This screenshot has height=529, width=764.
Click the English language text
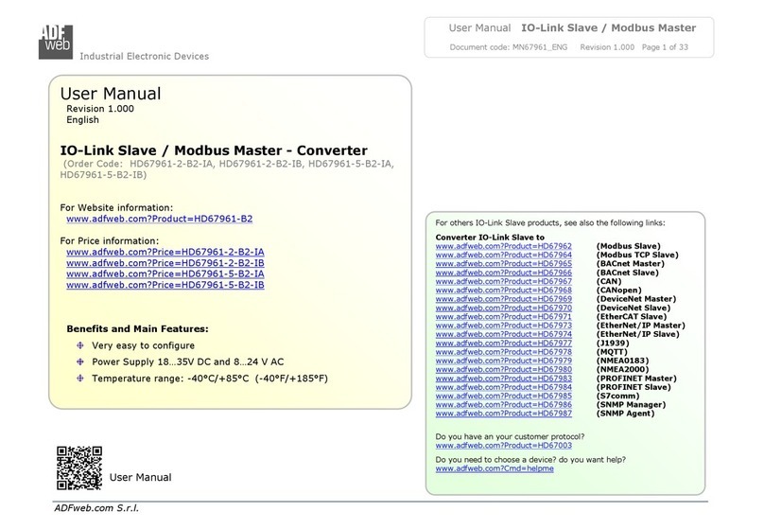(83, 120)
